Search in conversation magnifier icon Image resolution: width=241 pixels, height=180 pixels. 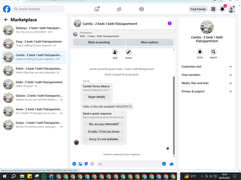[x=214, y=51]
